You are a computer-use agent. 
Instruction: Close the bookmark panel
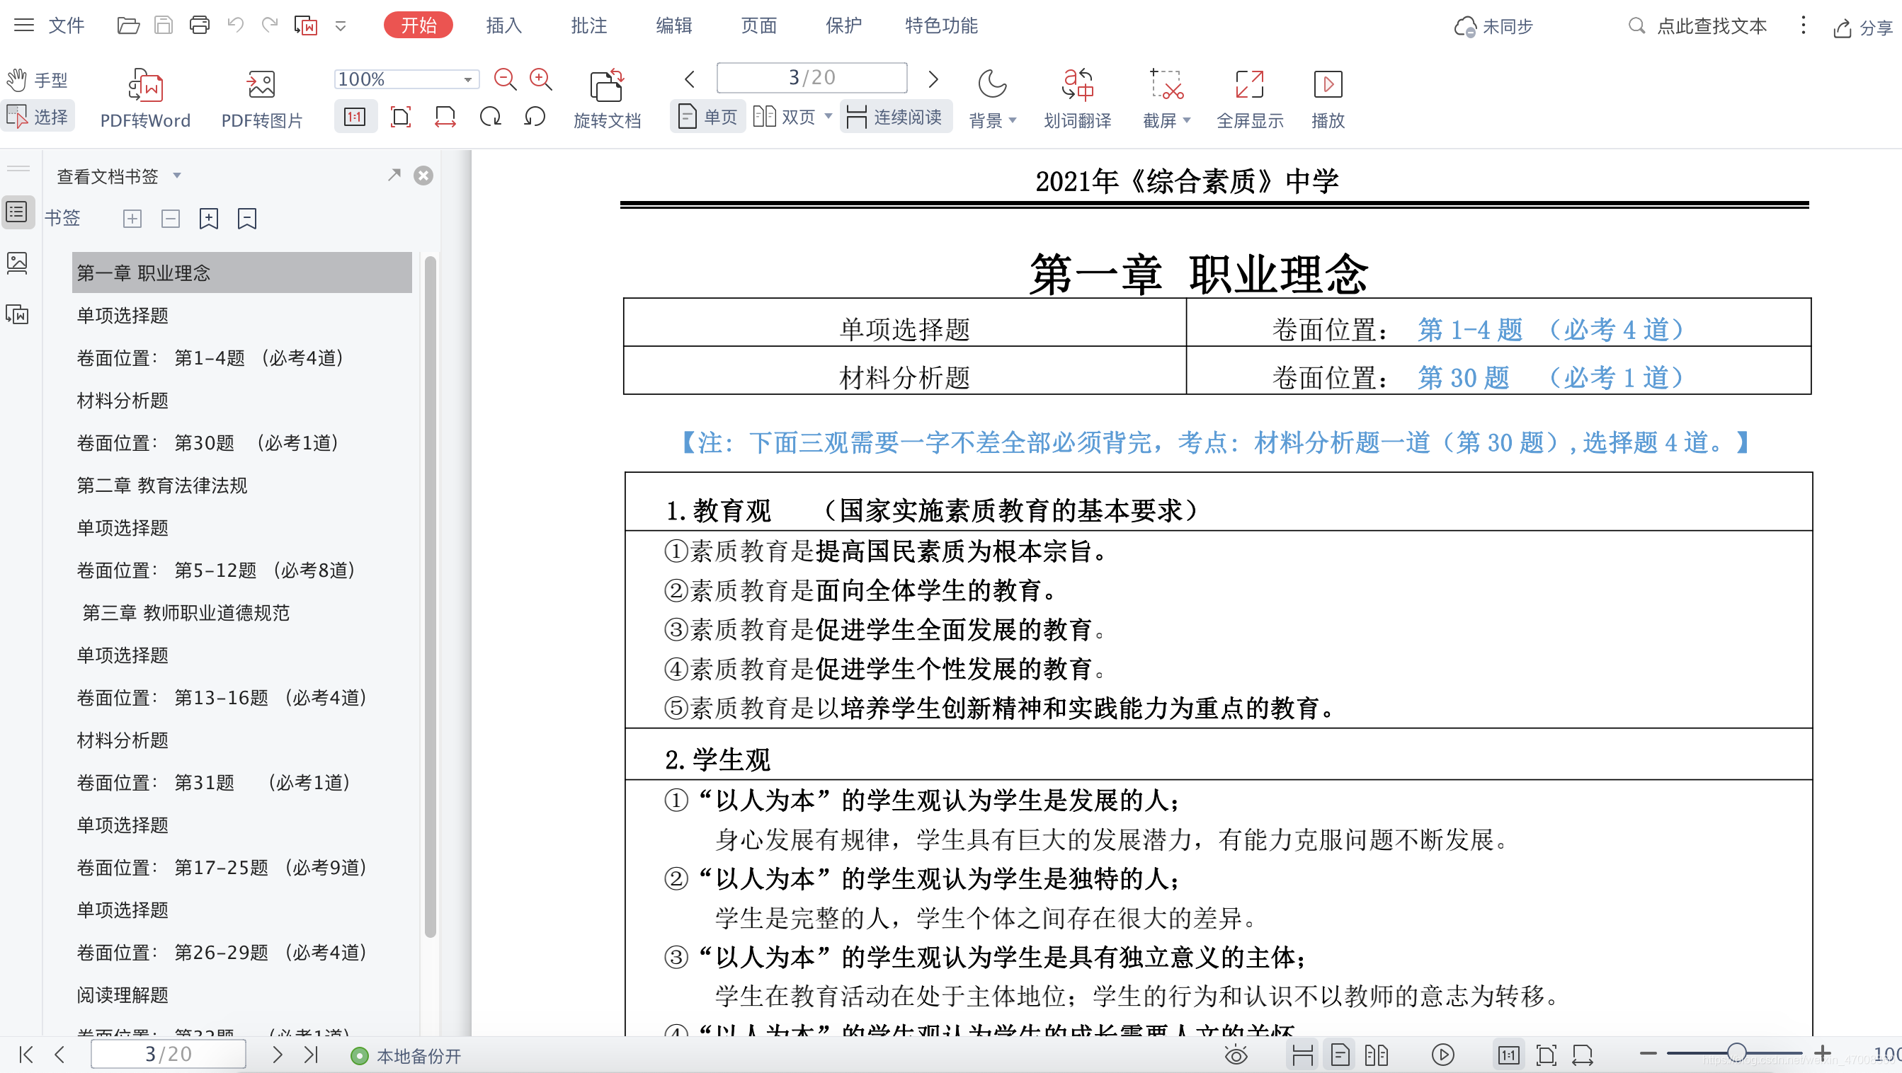423,176
